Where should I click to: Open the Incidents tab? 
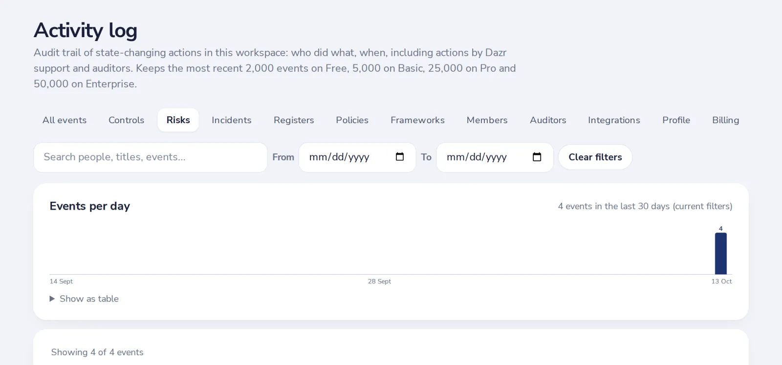pos(232,120)
